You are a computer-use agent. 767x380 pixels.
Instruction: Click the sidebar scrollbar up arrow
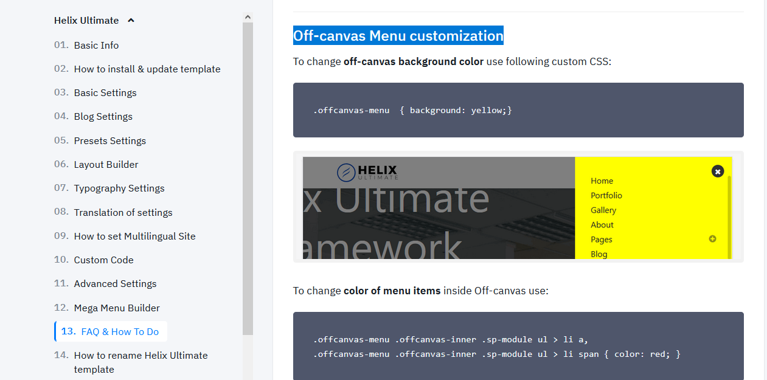pyautogui.click(x=248, y=18)
